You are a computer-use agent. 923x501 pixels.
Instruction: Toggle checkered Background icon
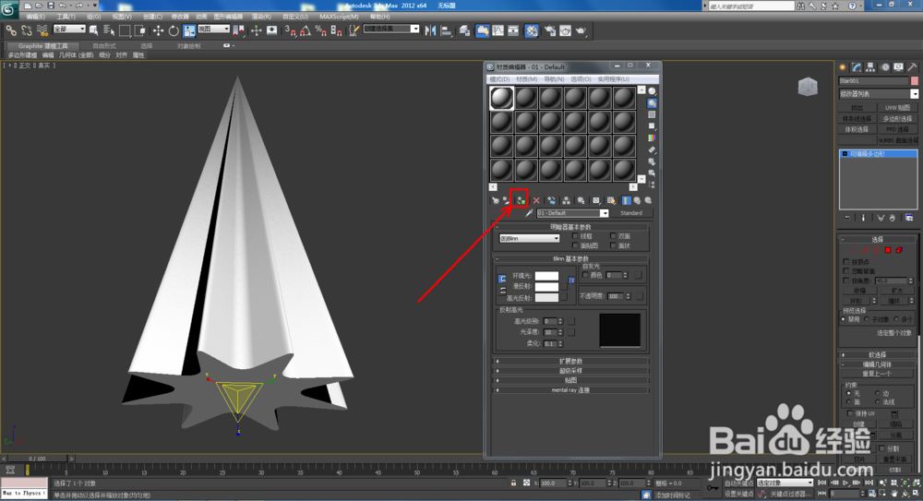(x=652, y=114)
